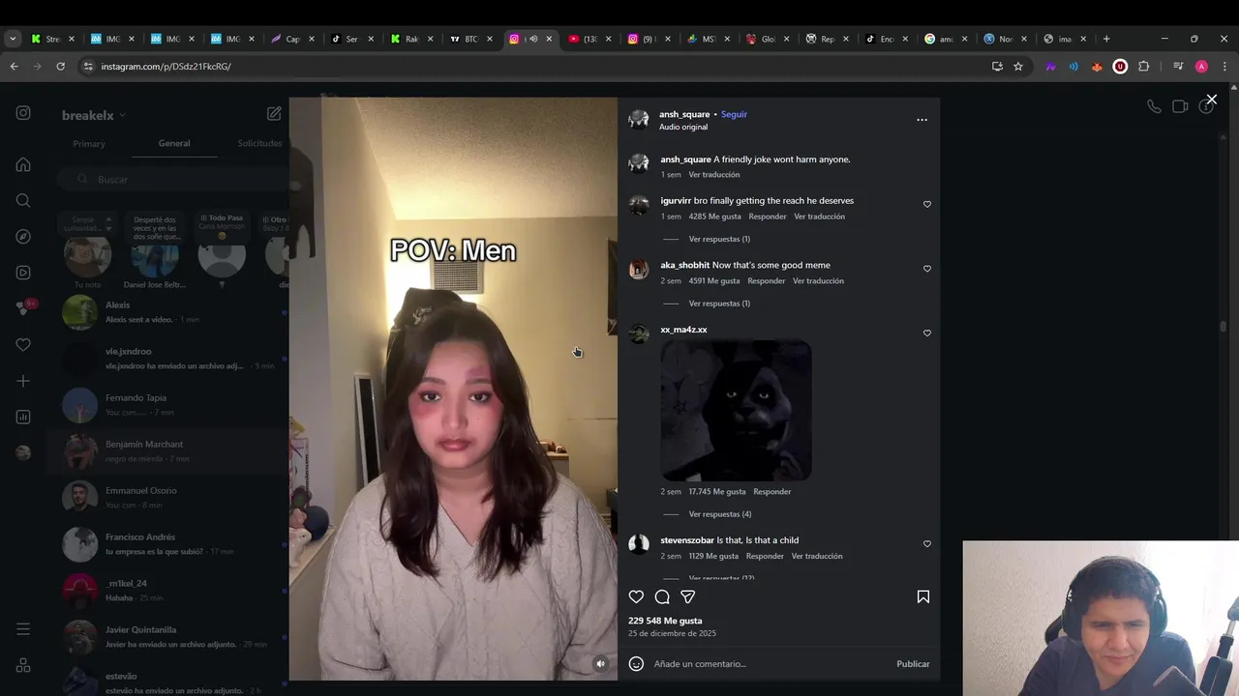Open the Explore compass icon

point(23,237)
